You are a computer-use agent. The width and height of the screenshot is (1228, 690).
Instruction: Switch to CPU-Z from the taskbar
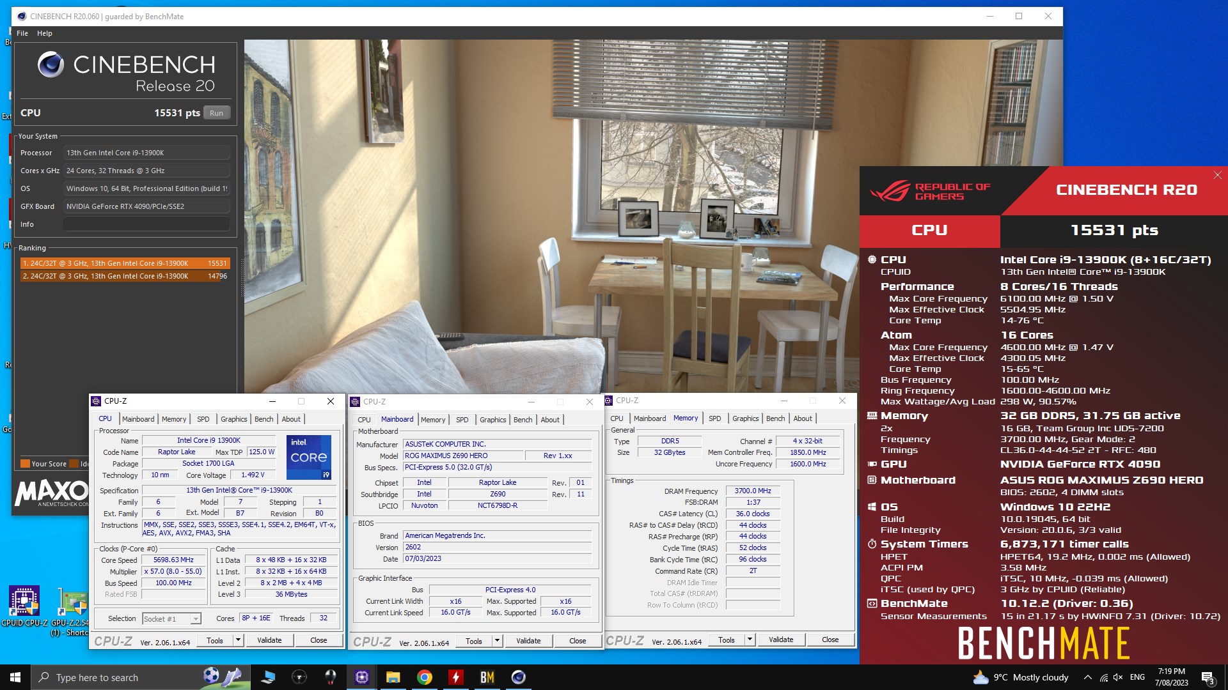pyautogui.click(x=362, y=677)
